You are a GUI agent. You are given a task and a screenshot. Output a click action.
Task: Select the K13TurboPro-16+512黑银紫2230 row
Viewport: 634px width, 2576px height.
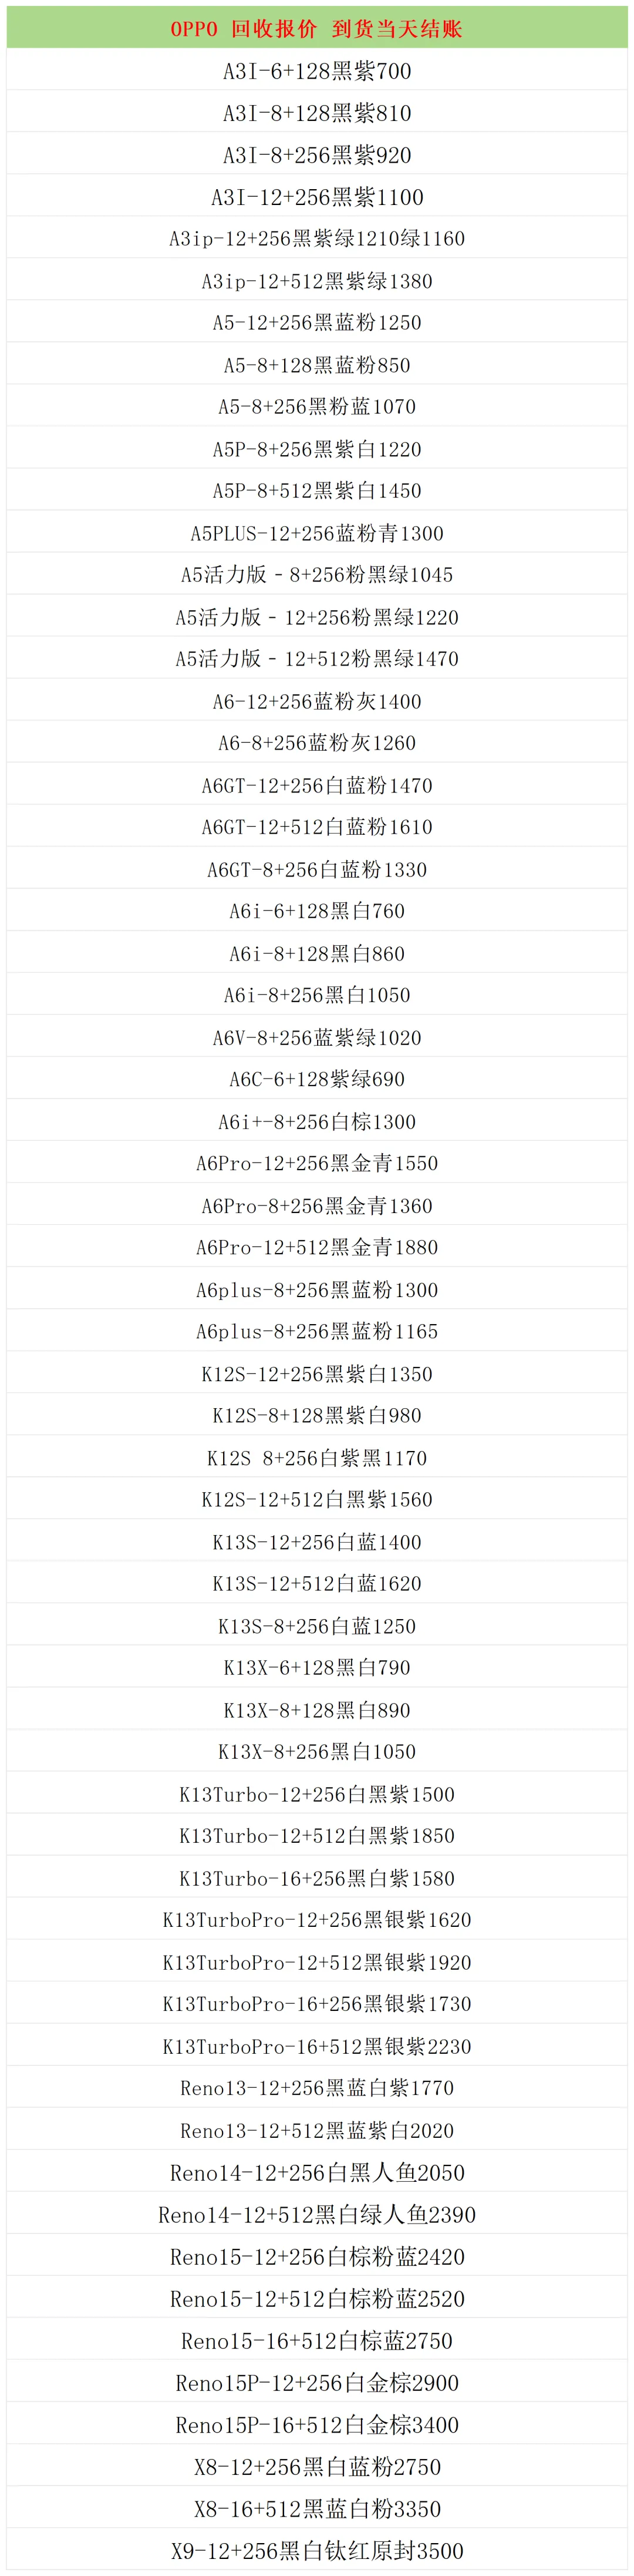317,2045
